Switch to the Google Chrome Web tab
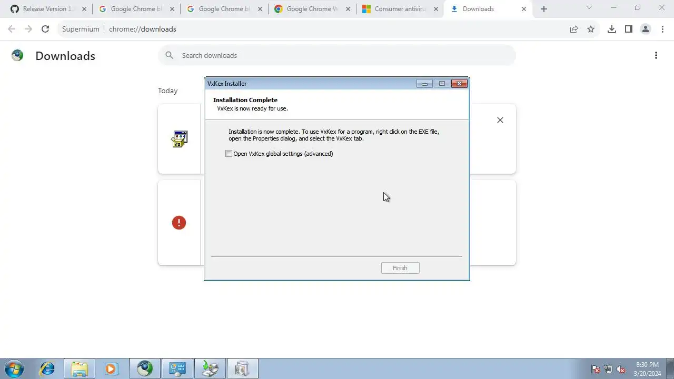 312,9
